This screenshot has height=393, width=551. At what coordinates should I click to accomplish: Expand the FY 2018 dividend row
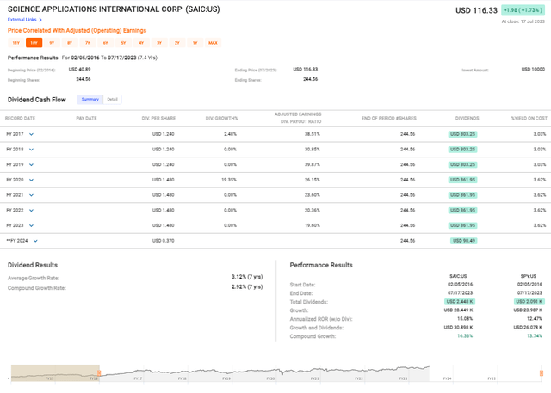point(31,150)
